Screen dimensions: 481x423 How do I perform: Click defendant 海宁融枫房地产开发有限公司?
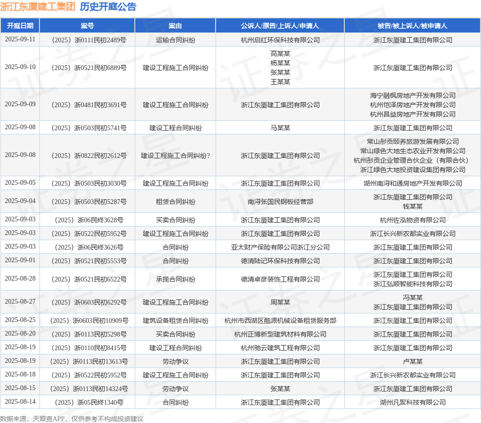[x=413, y=95]
